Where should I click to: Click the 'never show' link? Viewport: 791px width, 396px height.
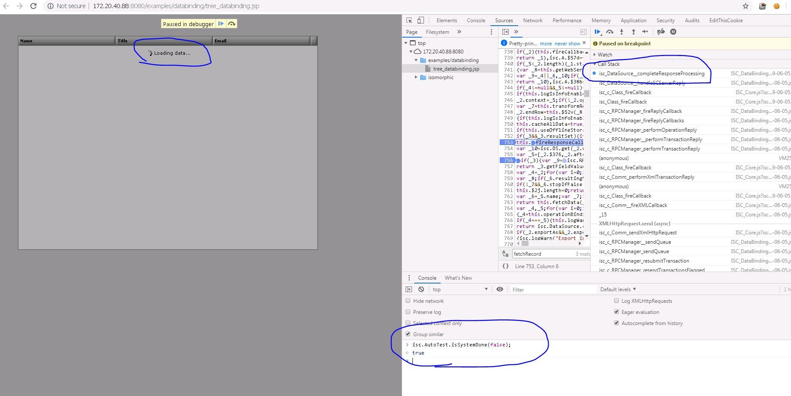pos(567,44)
